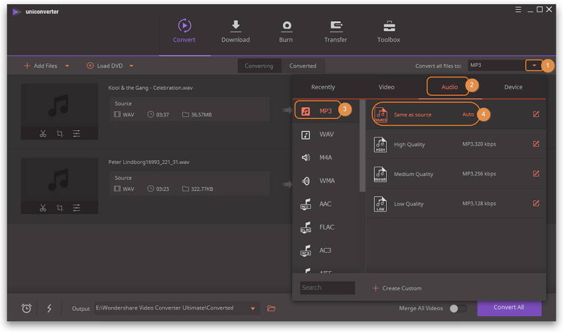Screen dimensions: 563x332
Task: Choose Low Quality MP3 128 kbps preset
Action: coord(456,204)
